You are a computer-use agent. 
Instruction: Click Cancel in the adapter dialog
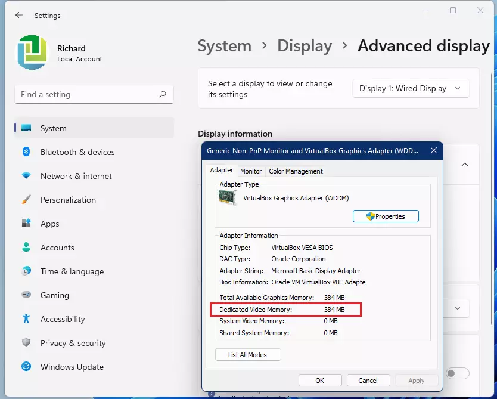368,381
